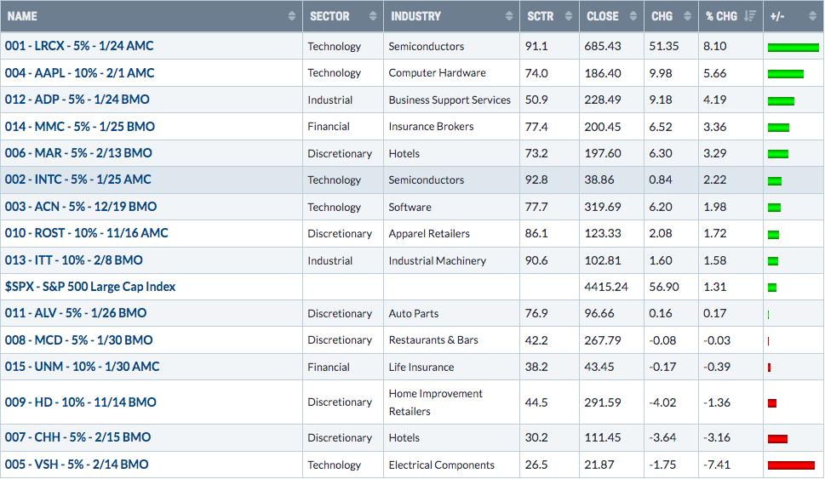Click the INDUSTRY column header label

point(415,16)
